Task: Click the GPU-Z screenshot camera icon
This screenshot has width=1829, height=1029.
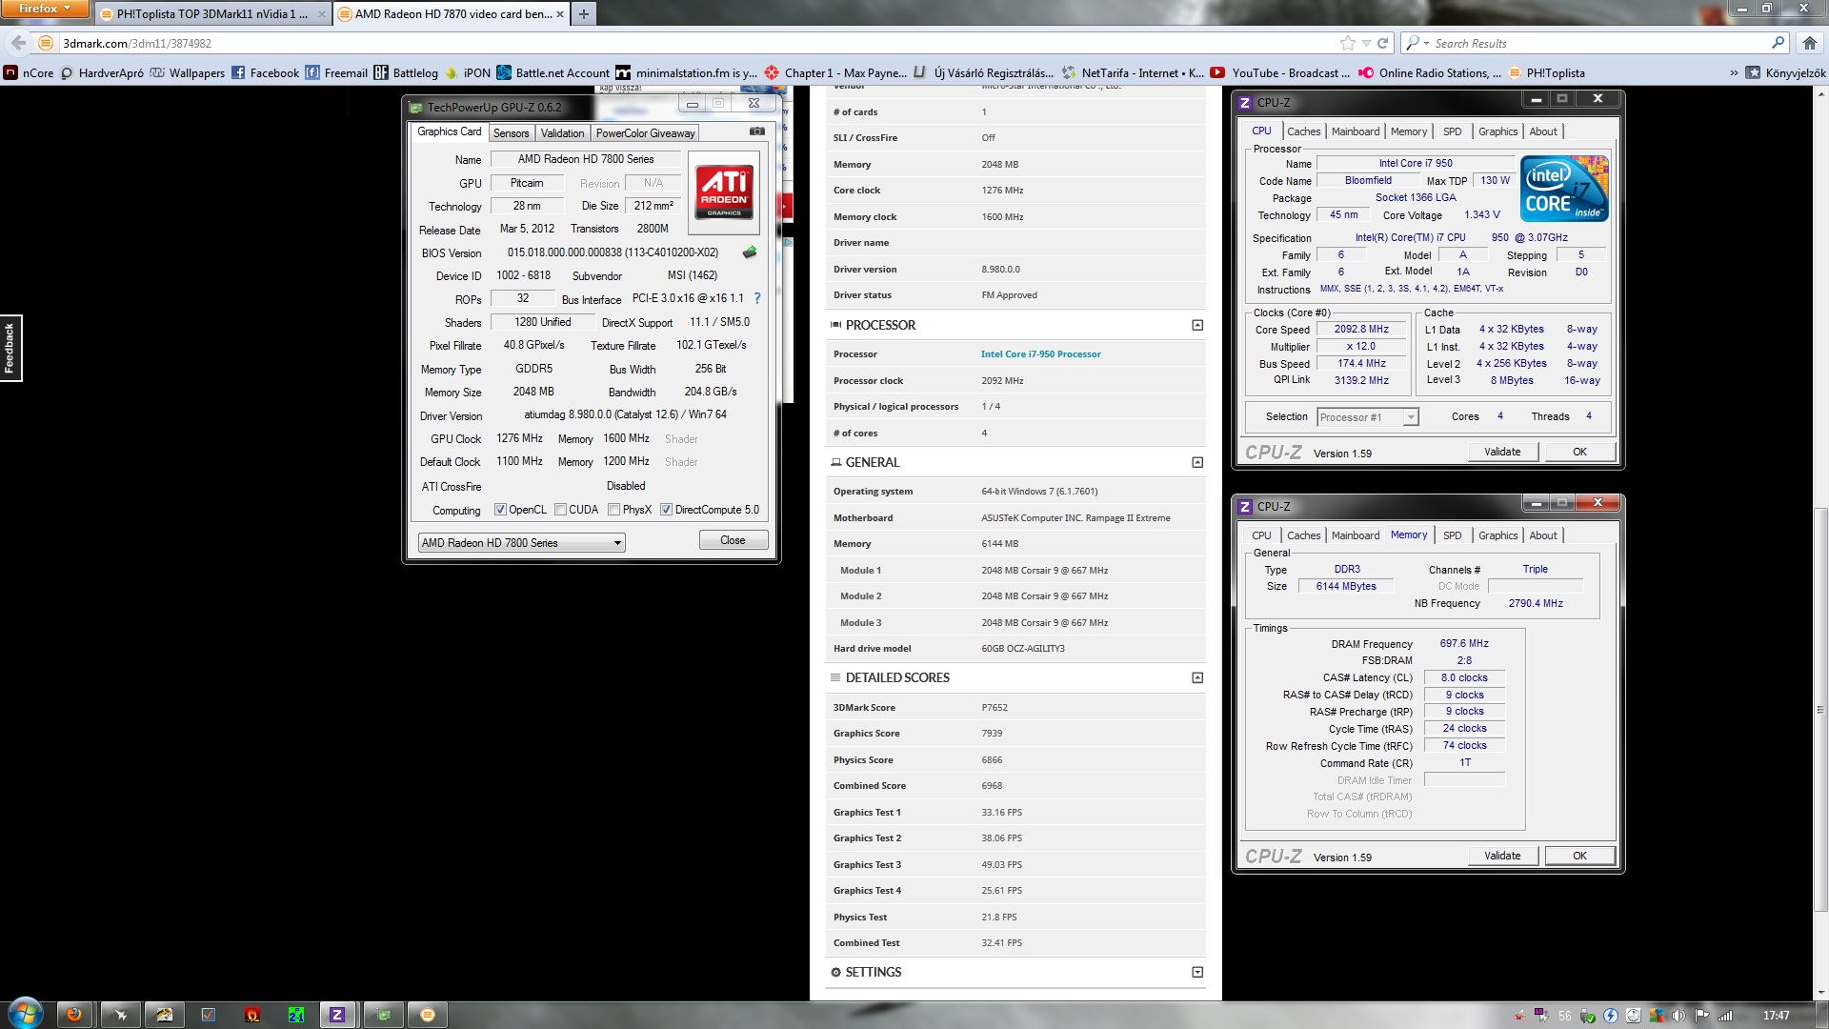Action: click(756, 131)
